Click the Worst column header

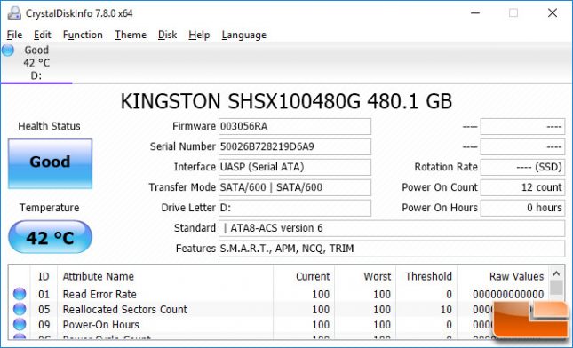[x=365, y=276]
